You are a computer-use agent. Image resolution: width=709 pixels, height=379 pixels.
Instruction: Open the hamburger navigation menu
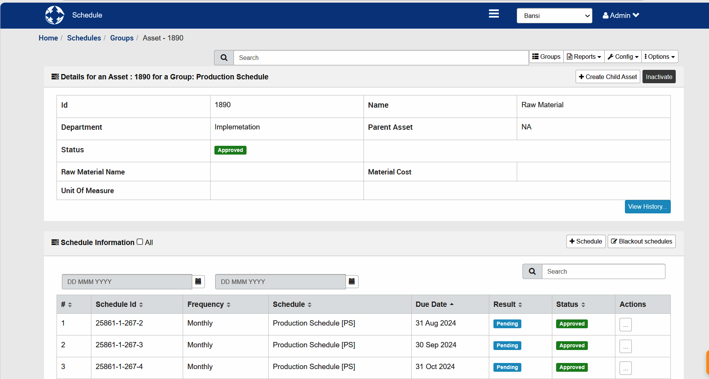pyautogui.click(x=493, y=14)
